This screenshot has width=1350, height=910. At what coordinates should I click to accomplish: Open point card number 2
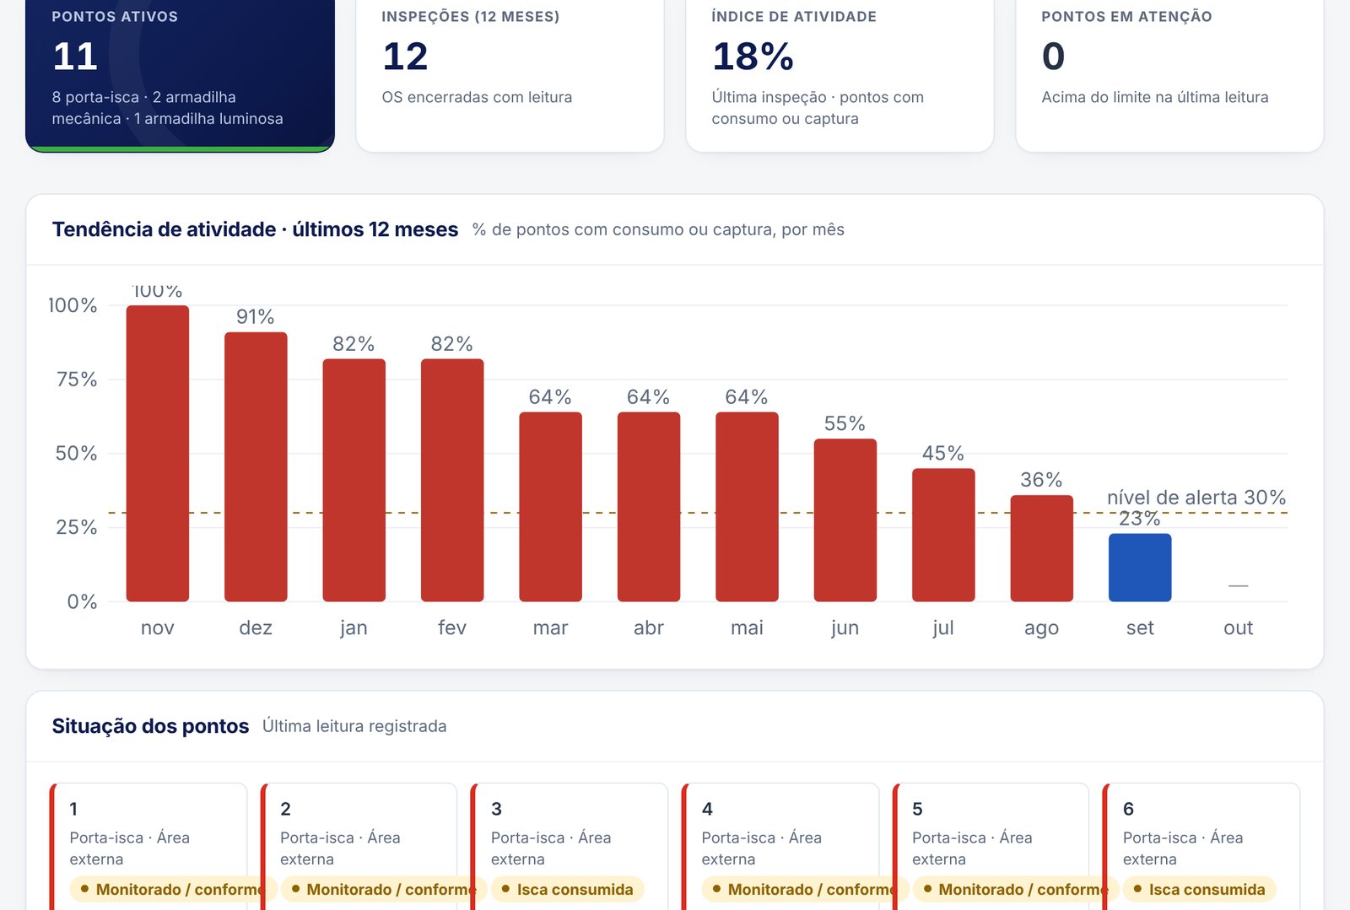click(x=359, y=847)
